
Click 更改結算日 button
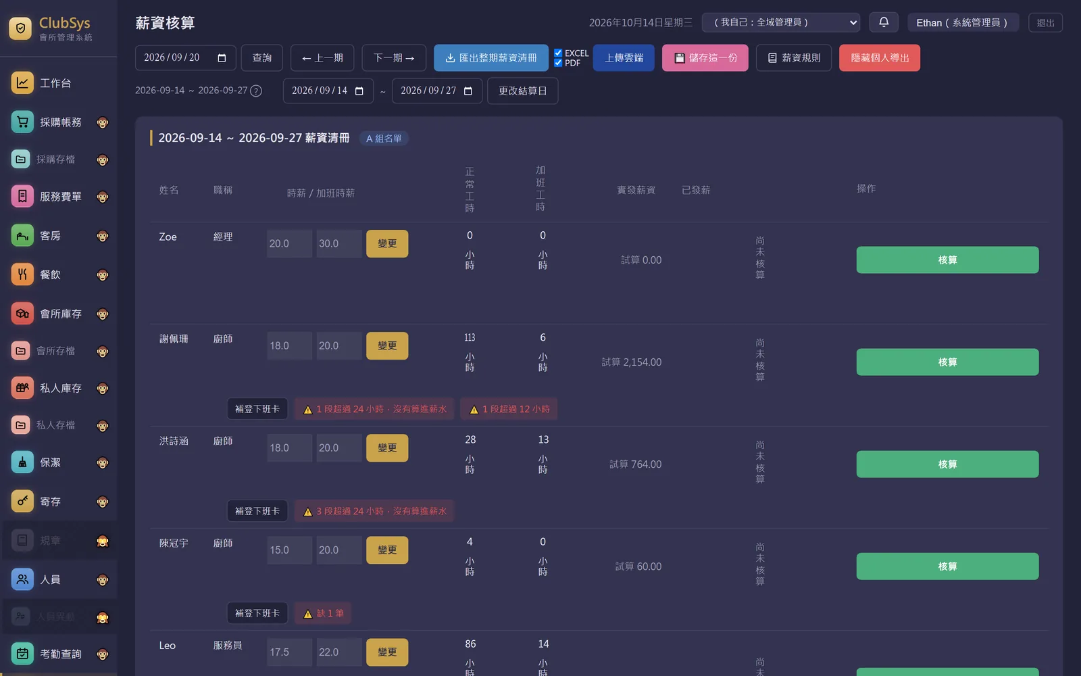[x=523, y=91]
